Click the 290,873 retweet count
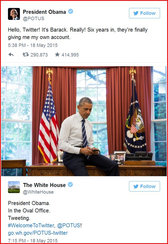Viewport: 168px width, 244px height. click(x=39, y=55)
